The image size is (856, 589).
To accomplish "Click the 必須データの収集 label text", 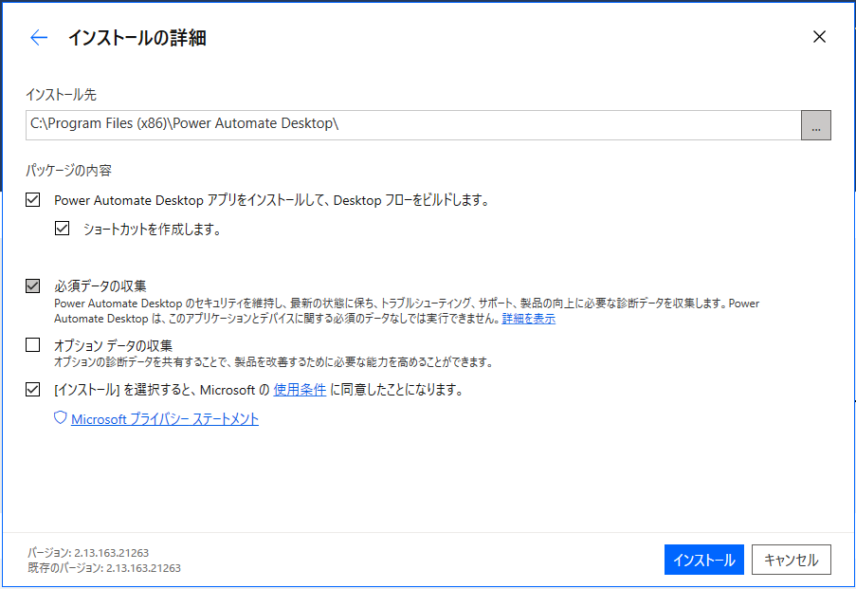I will tap(100, 285).
